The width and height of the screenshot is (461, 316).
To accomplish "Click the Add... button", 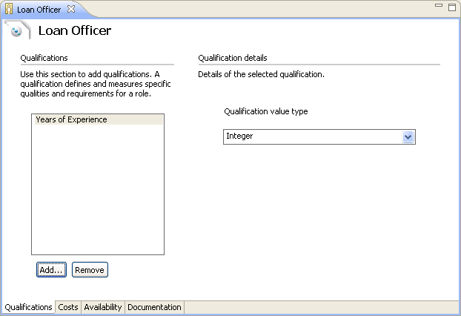I will [51, 270].
